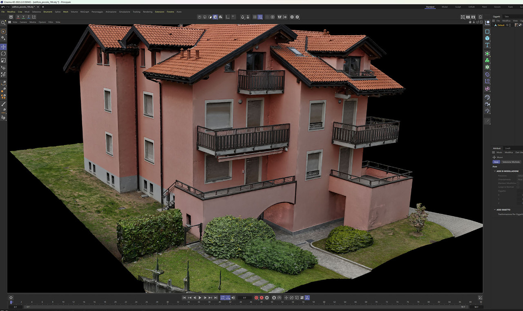Open the Camera object icon
This screenshot has width=523, height=311.
[x=487, y=104]
